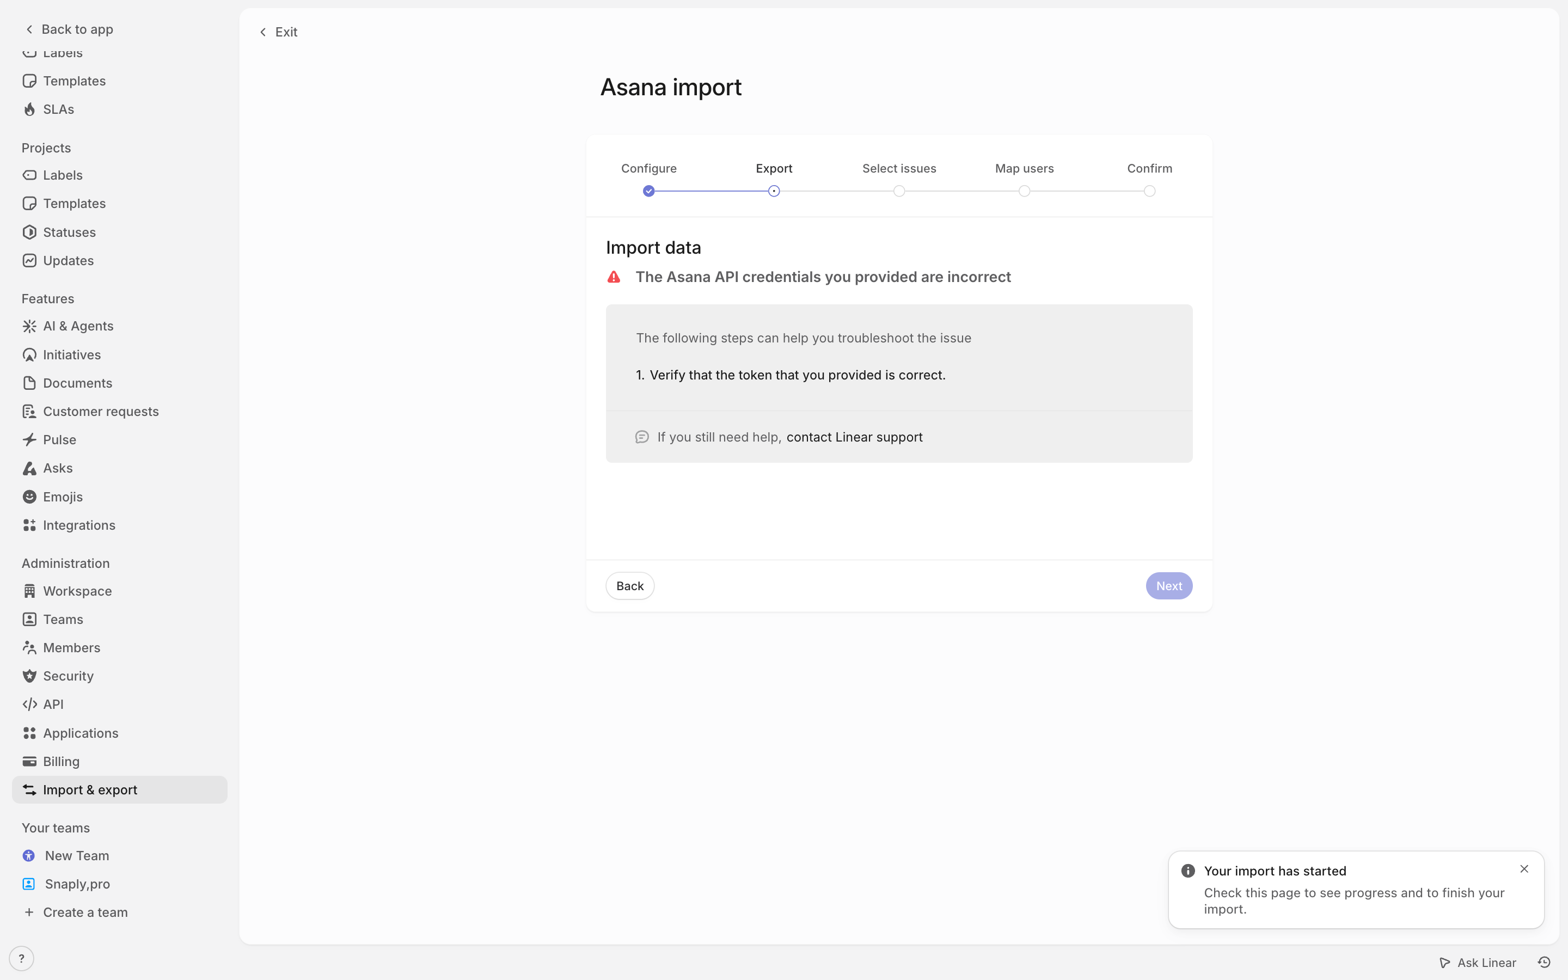The width and height of the screenshot is (1568, 980).
Task: Click Create a team
Action: [x=85, y=912]
